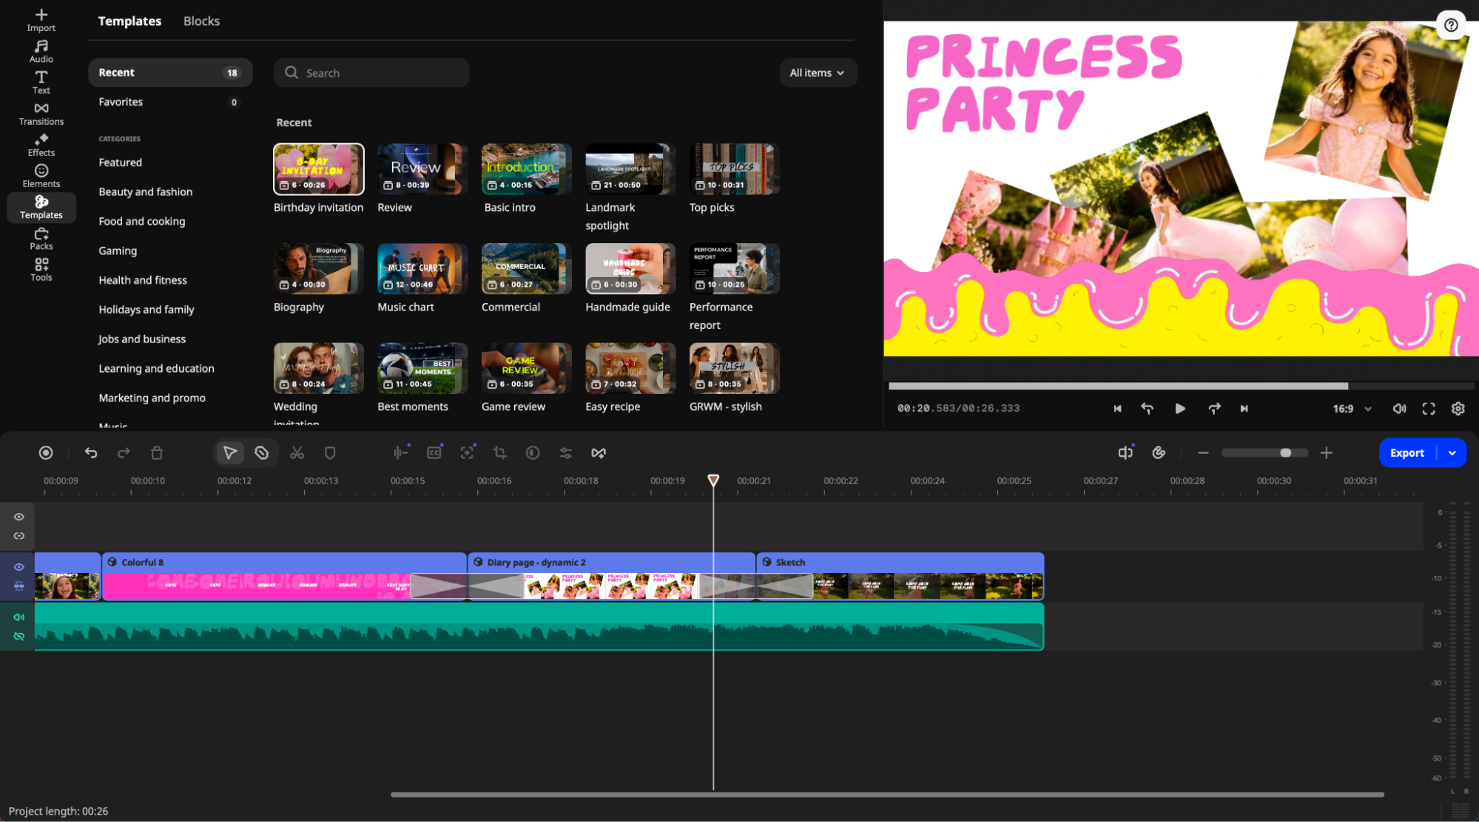1479x822 pixels.
Task: Select the Sketch clip on timeline
Action: (900, 576)
